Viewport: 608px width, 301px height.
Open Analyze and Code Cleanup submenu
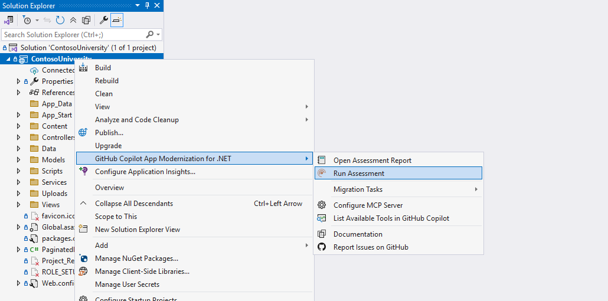pos(194,120)
